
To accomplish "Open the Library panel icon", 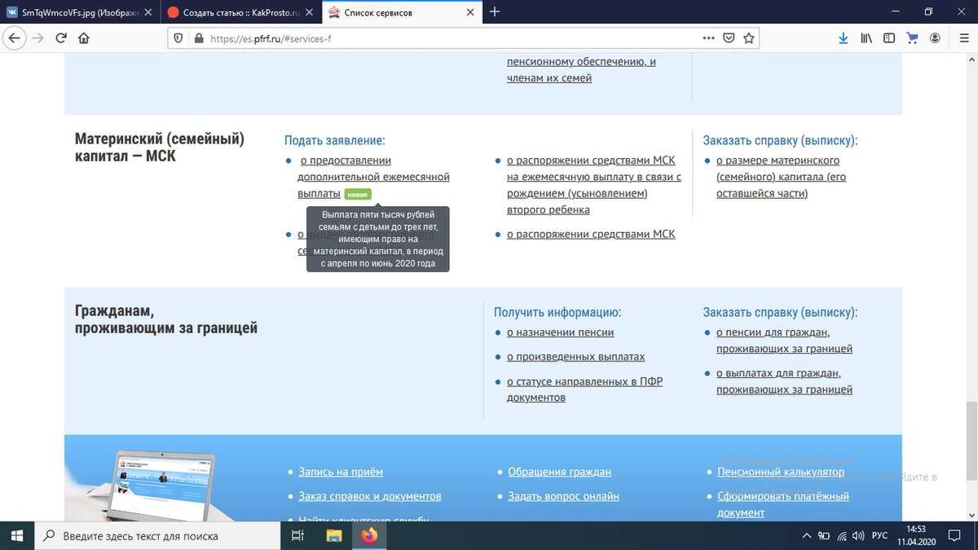I will 866,38.
